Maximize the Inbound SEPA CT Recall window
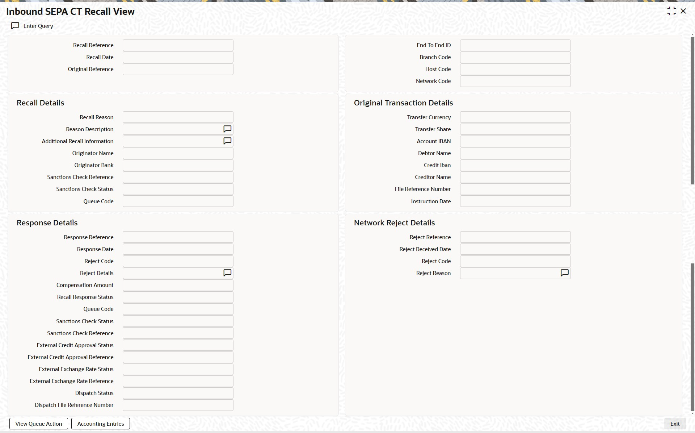Screen dimensions: 695x433 671,11
